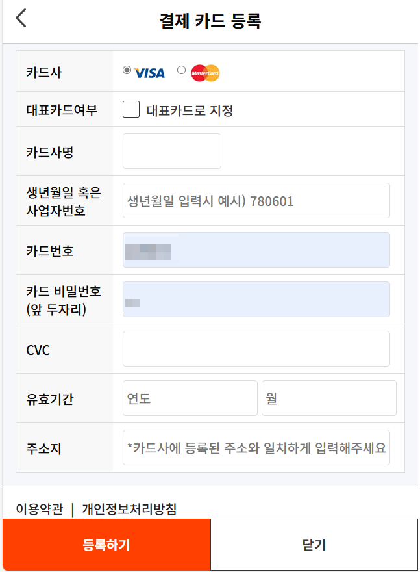420x572 pixels.
Task: Check the 대표카드로 지정 checkbox
Action: pyautogui.click(x=131, y=109)
